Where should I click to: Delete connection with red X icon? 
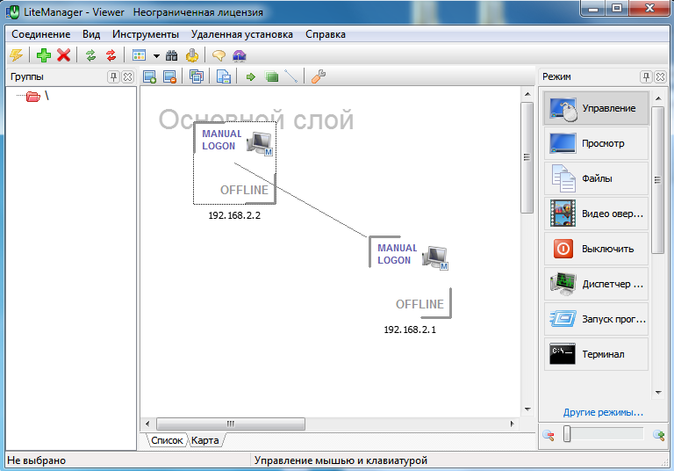tap(63, 55)
